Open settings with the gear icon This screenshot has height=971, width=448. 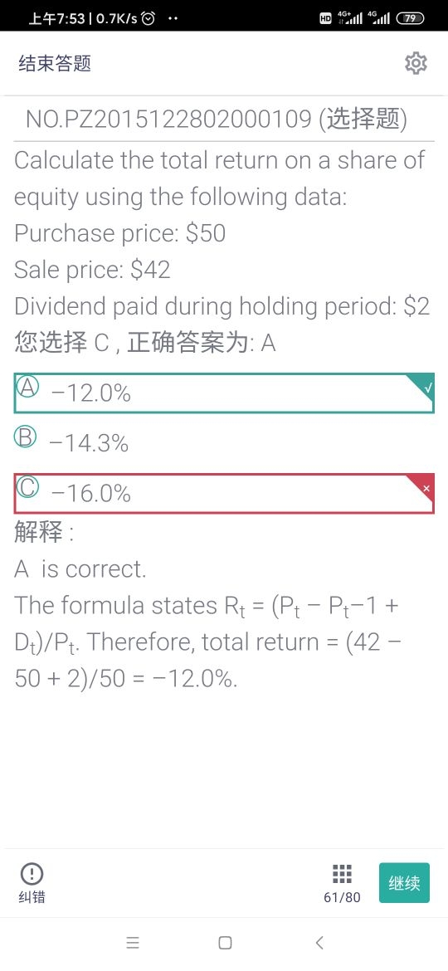point(416,63)
